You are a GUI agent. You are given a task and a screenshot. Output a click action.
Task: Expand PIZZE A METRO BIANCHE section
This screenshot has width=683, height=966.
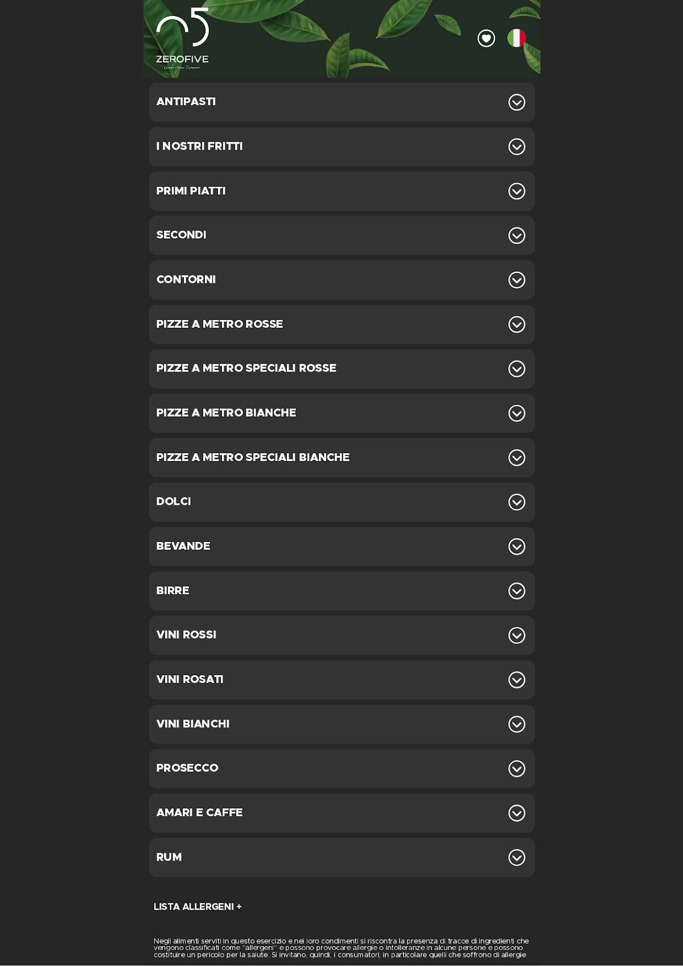click(341, 413)
